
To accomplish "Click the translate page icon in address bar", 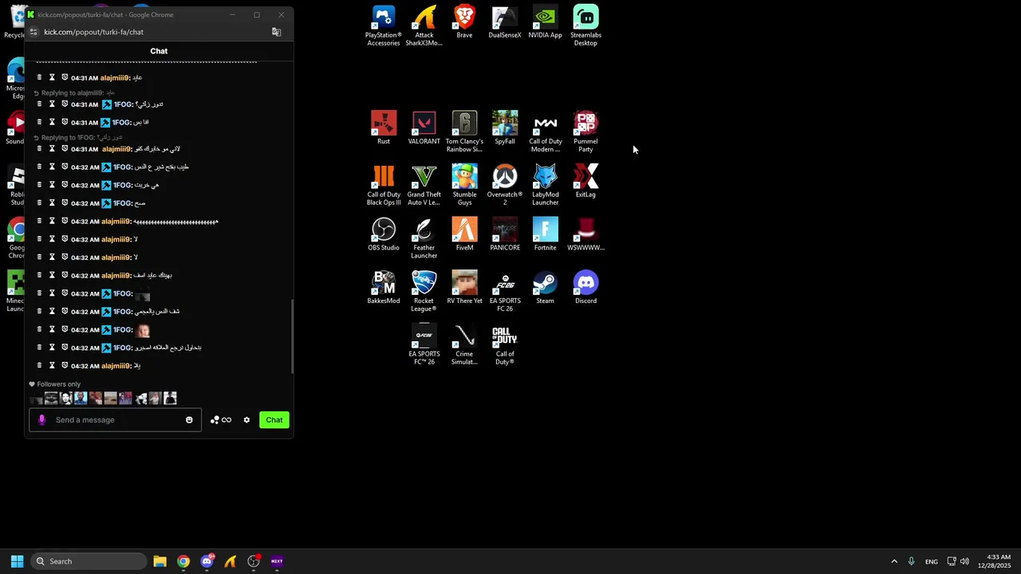I will click(x=276, y=32).
